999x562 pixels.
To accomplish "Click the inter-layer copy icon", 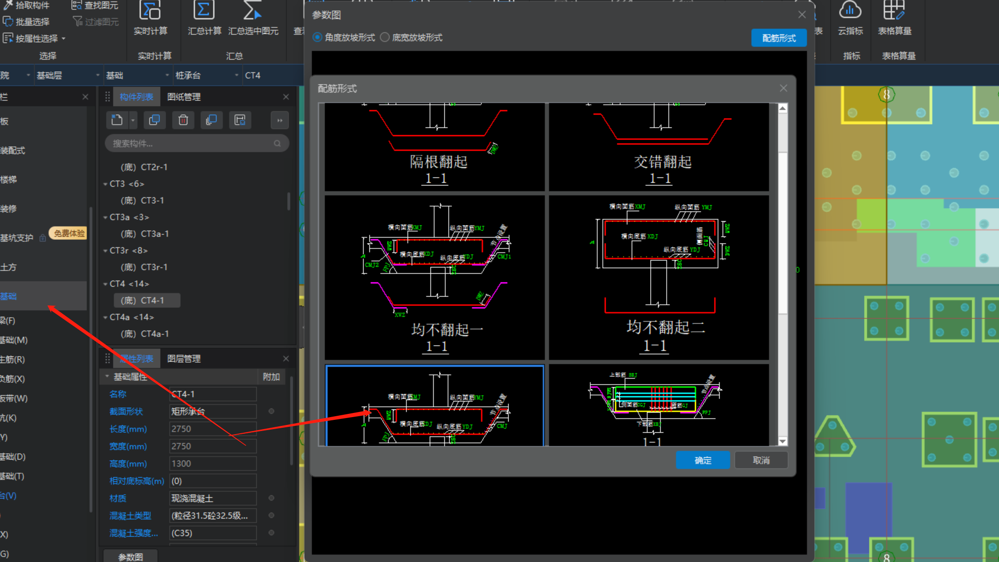I will pyautogui.click(x=211, y=120).
